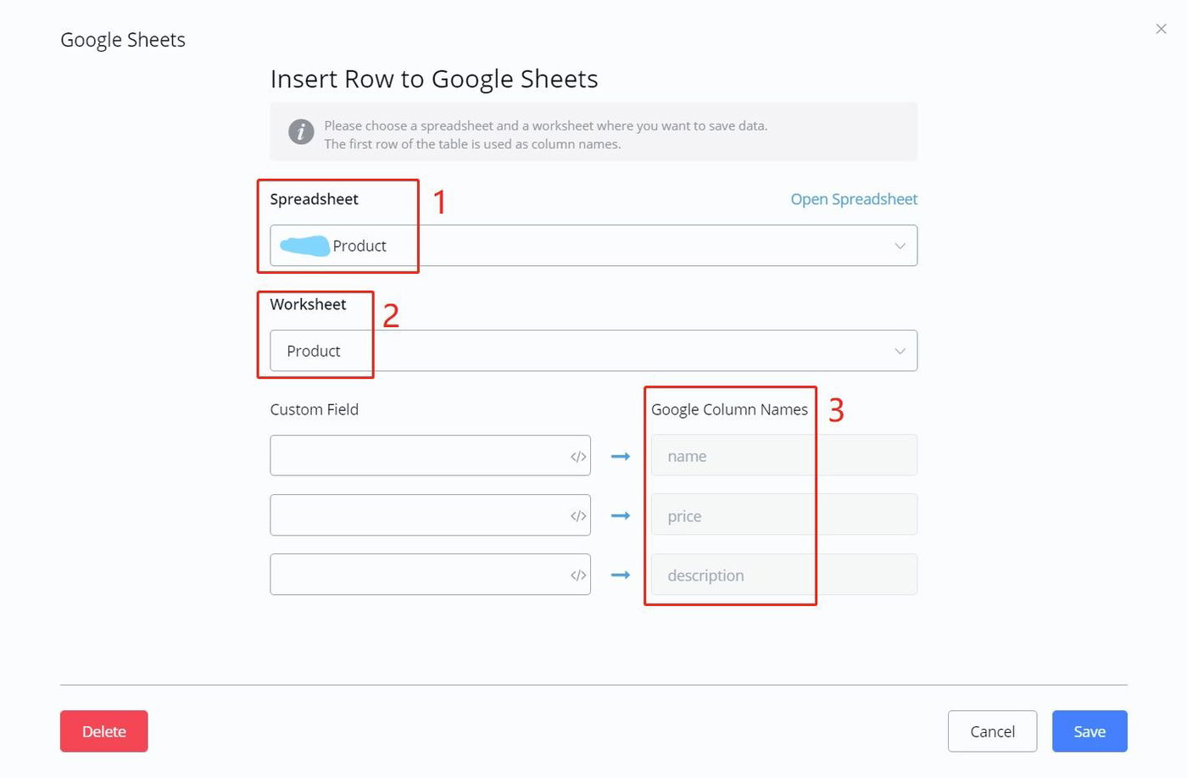Open Spreadsheet link
1187x778 pixels.
click(x=854, y=199)
